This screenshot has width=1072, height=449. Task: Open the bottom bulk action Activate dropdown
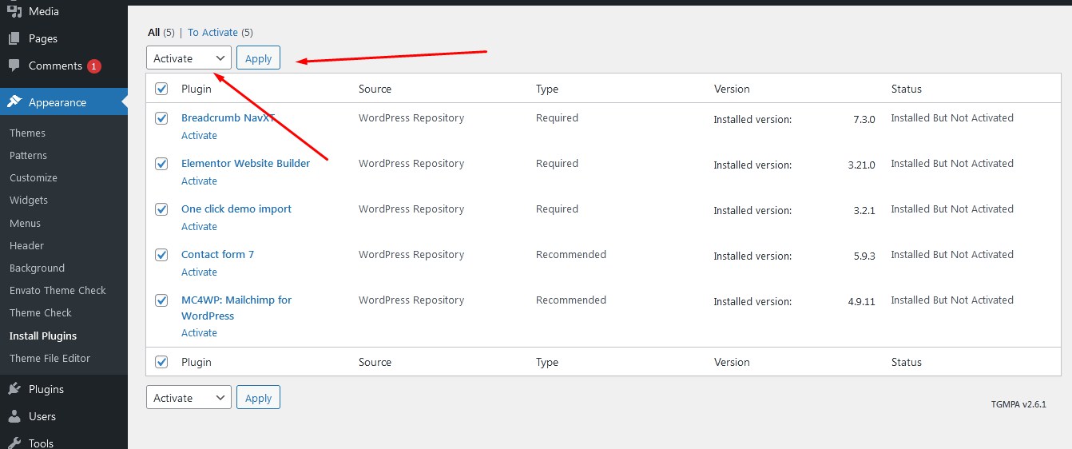point(189,398)
